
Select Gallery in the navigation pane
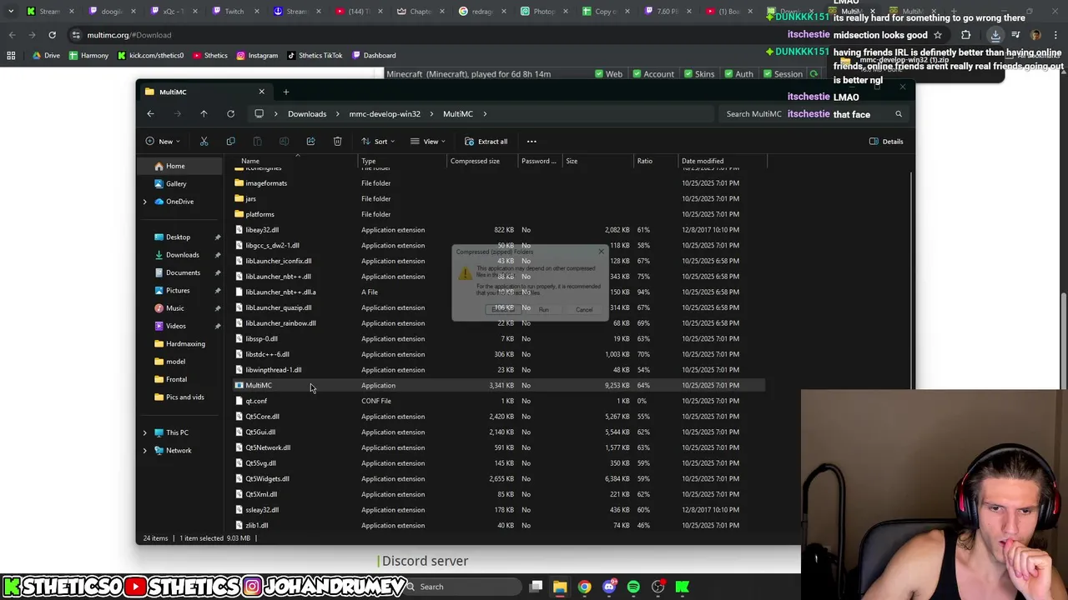coord(175,183)
